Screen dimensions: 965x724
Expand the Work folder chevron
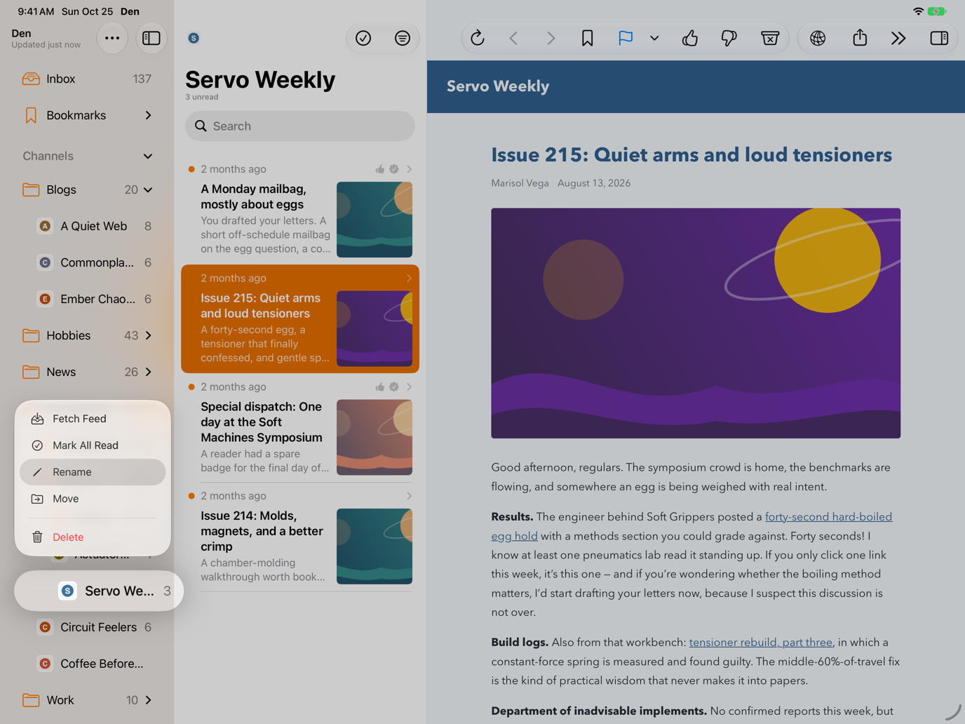[148, 700]
